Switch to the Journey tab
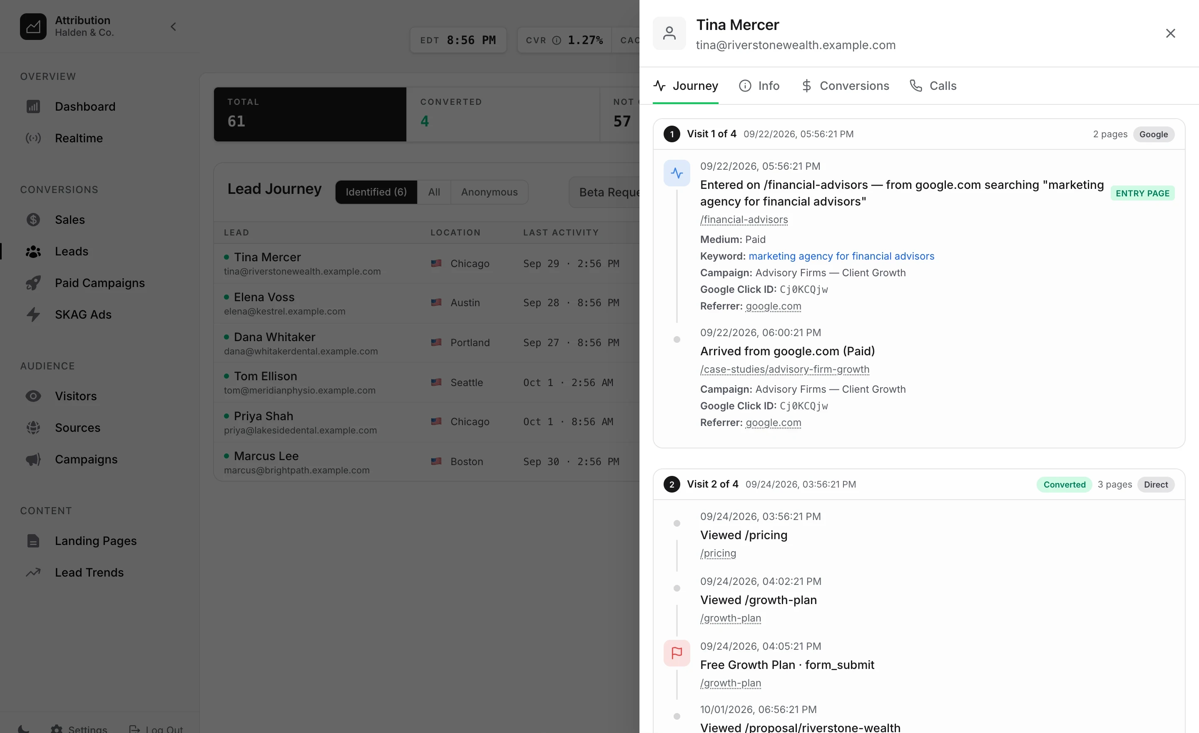The height and width of the screenshot is (733, 1199). (685, 86)
